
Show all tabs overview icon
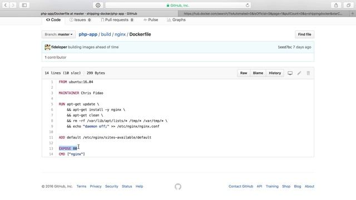349,5
